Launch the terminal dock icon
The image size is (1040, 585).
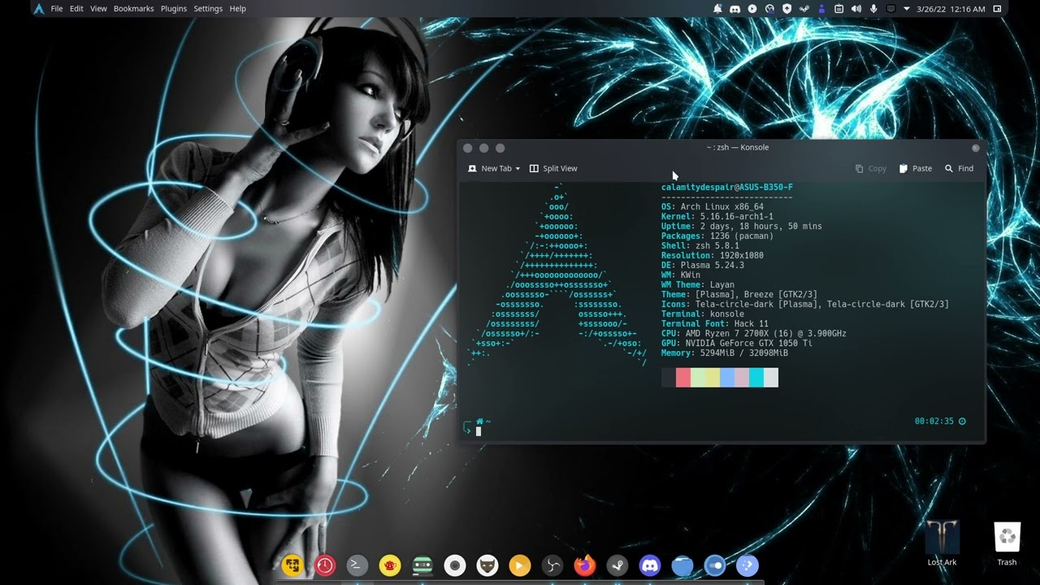[x=357, y=565]
